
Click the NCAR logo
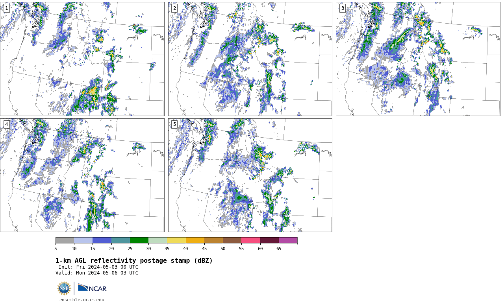click(x=92, y=288)
